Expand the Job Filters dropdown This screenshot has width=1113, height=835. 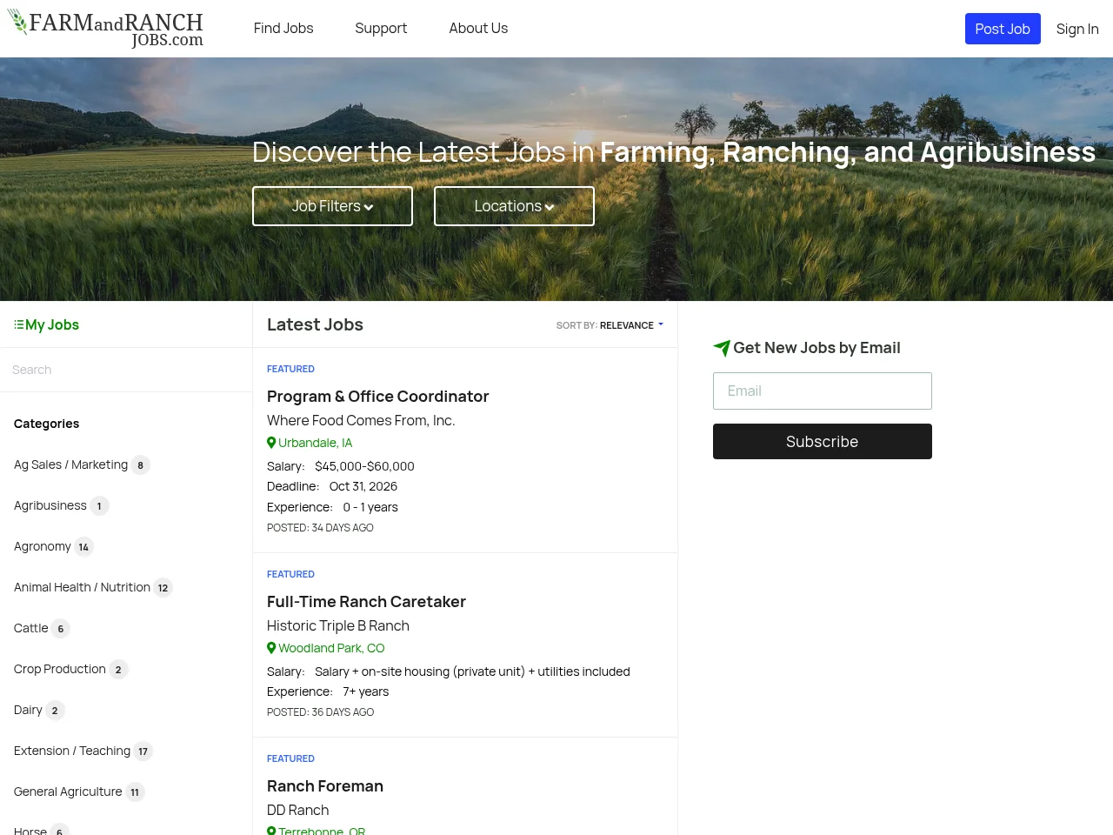click(332, 206)
